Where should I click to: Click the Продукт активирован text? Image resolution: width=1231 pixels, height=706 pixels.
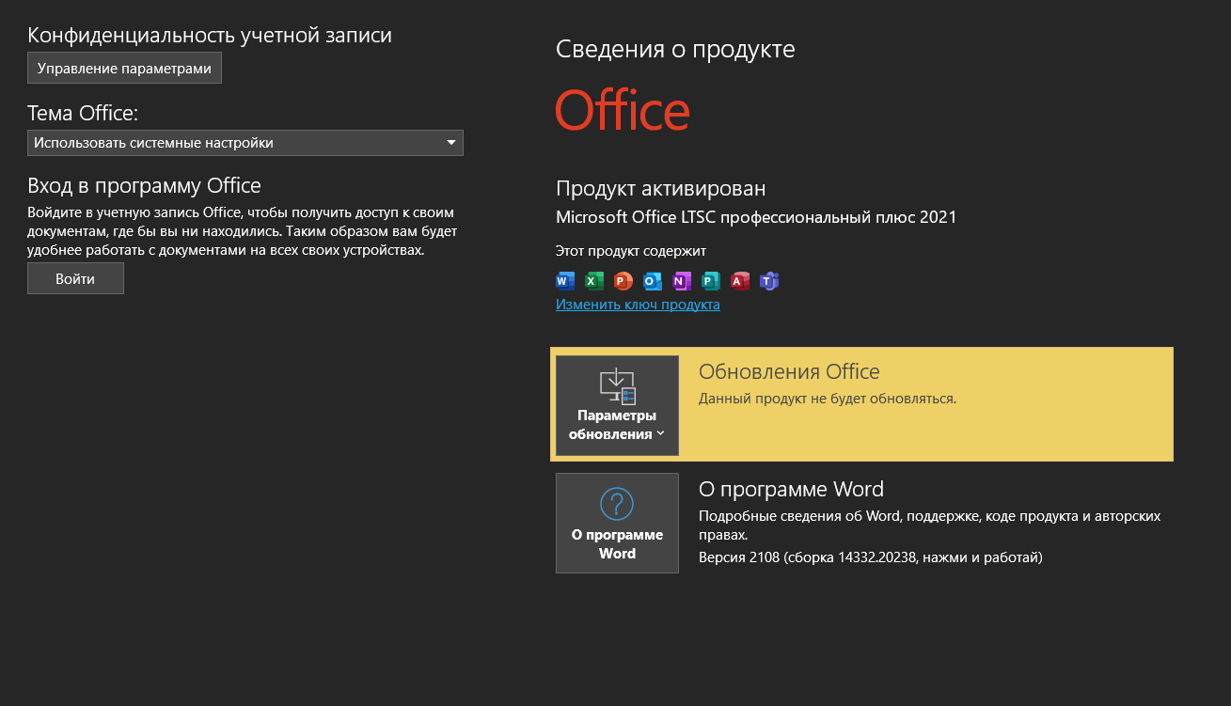pyautogui.click(x=660, y=188)
